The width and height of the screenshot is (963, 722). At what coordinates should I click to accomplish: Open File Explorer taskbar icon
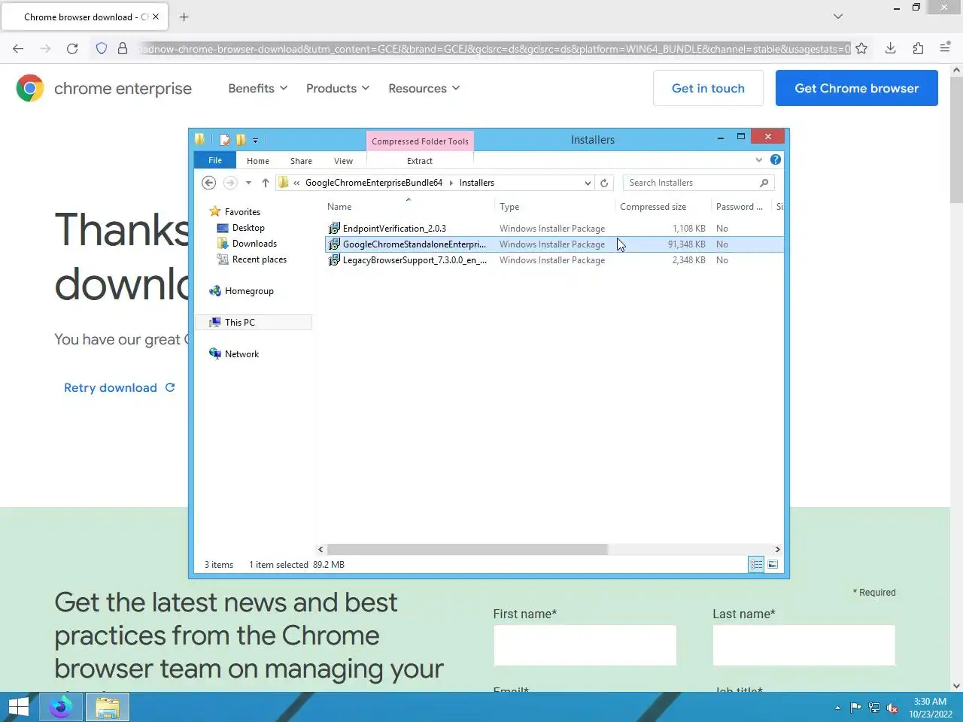108,707
